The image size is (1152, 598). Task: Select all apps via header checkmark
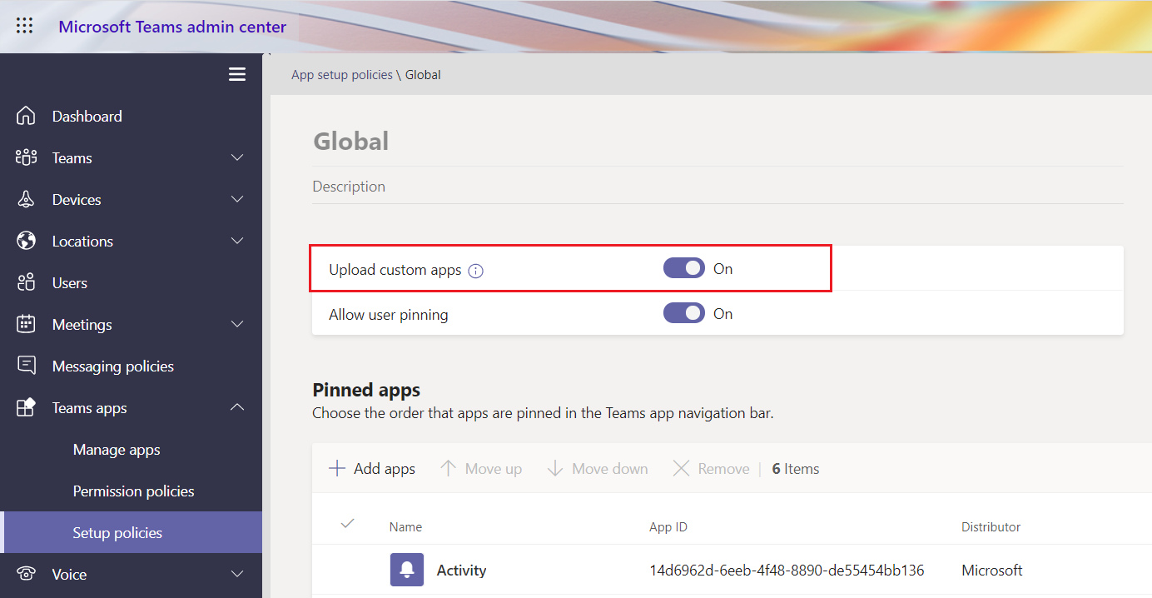(x=348, y=523)
